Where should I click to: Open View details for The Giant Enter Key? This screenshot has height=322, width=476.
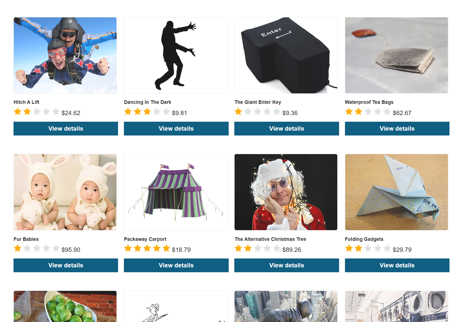287,129
